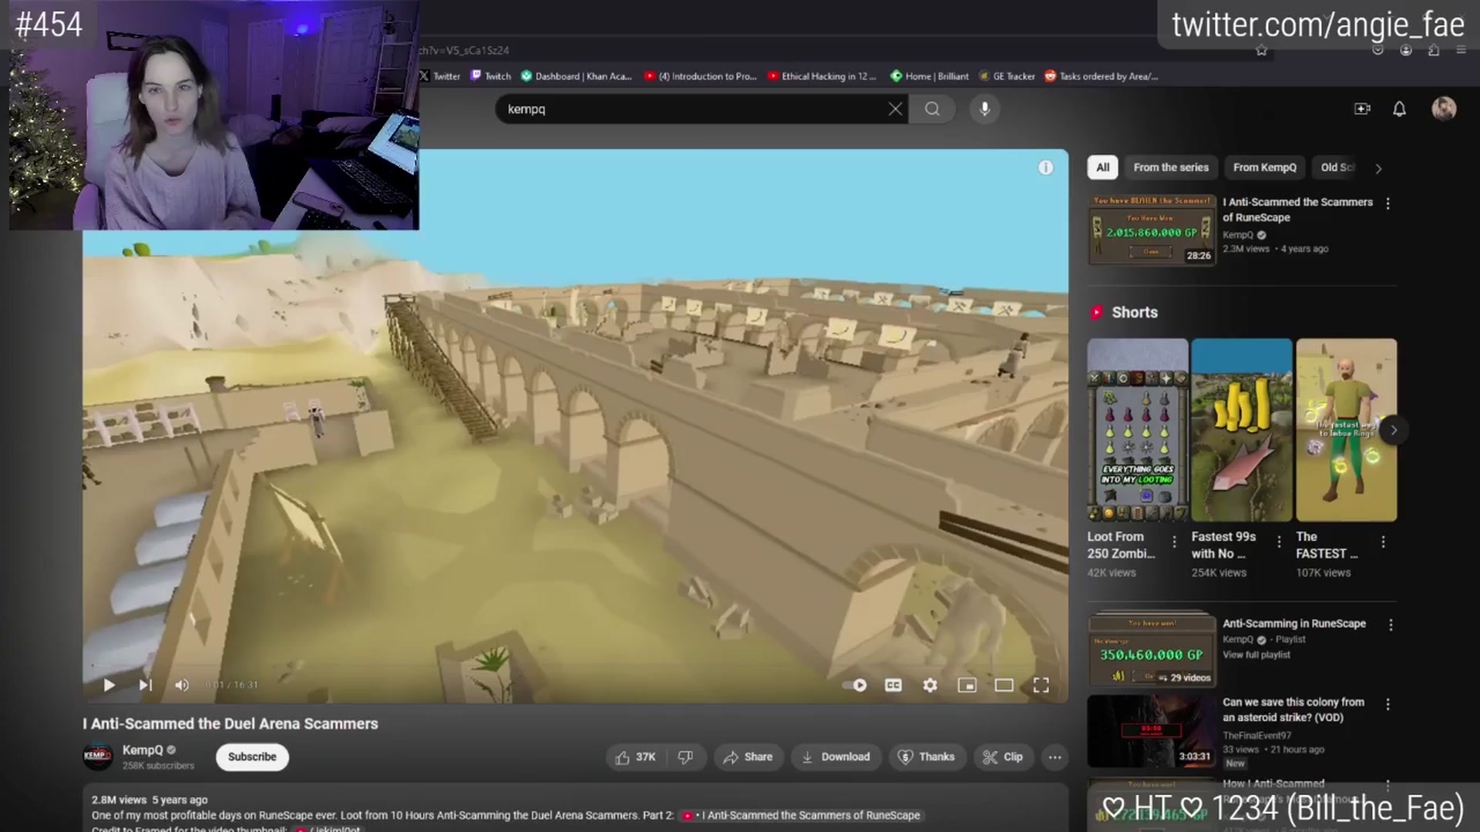
Task: Send Thanks to the creator
Action: 927,757
